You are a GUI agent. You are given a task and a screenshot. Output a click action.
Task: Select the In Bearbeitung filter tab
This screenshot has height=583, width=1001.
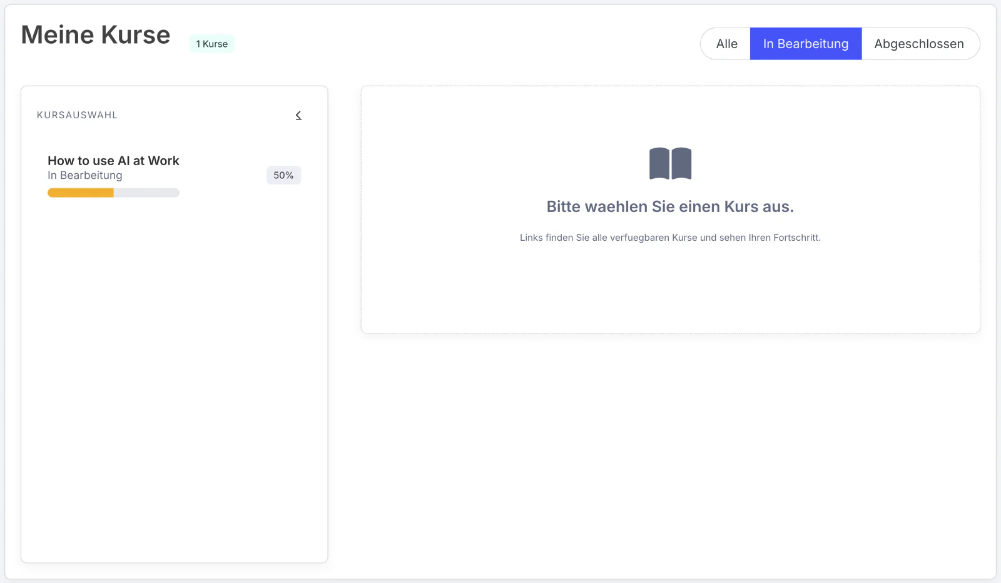(x=806, y=44)
